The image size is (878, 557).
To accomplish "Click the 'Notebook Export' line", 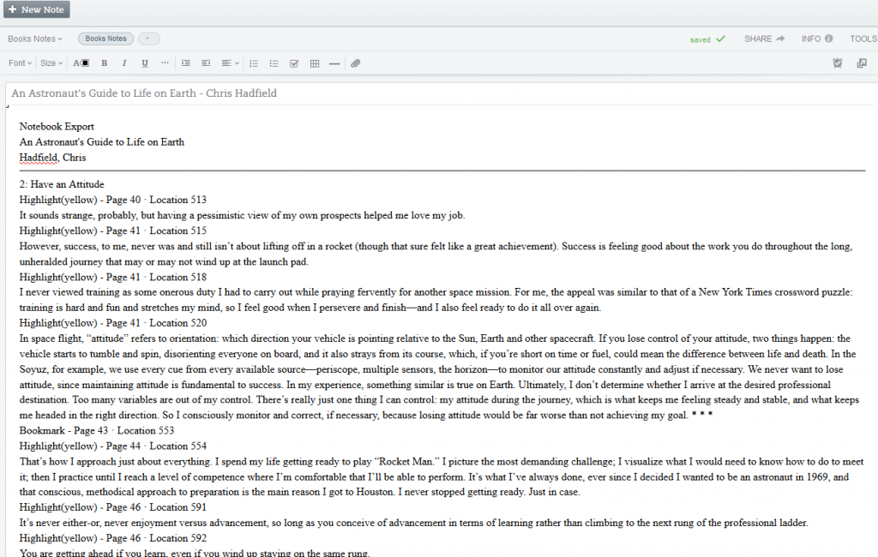I will (x=57, y=127).
